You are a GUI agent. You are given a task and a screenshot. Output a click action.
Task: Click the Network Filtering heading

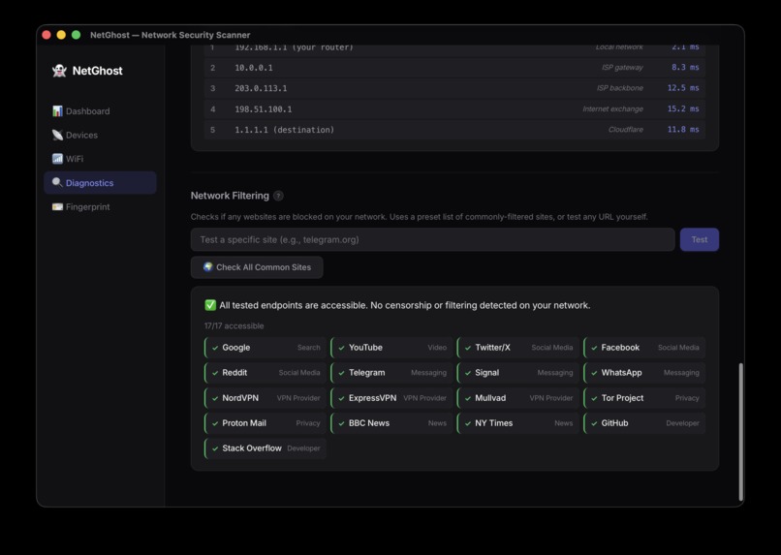point(230,196)
